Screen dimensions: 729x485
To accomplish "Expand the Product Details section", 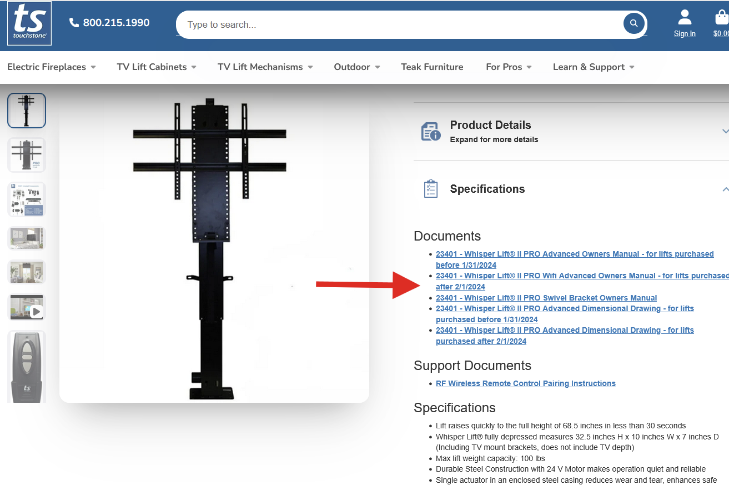I will pos(572,132).
